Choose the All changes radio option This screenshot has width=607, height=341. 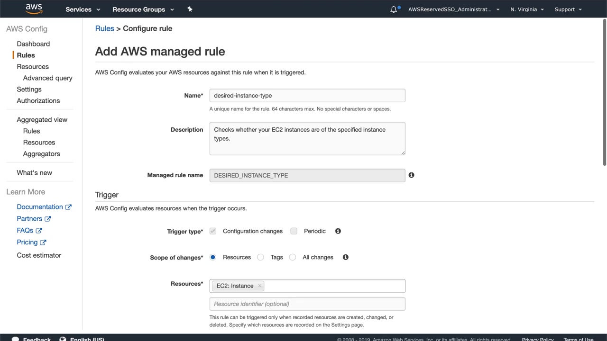(293, 257)
